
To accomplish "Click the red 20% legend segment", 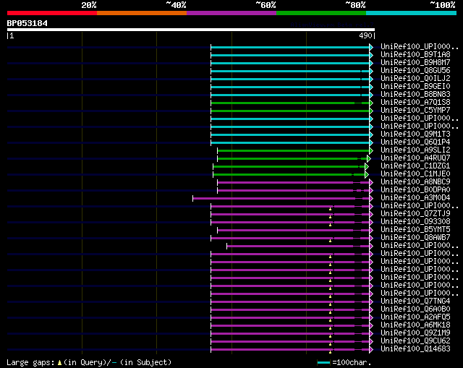I will [x=52, y=13].
